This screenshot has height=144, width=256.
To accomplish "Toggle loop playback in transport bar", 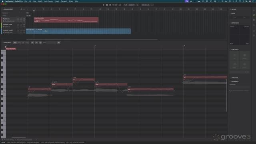I will [120, 5].
